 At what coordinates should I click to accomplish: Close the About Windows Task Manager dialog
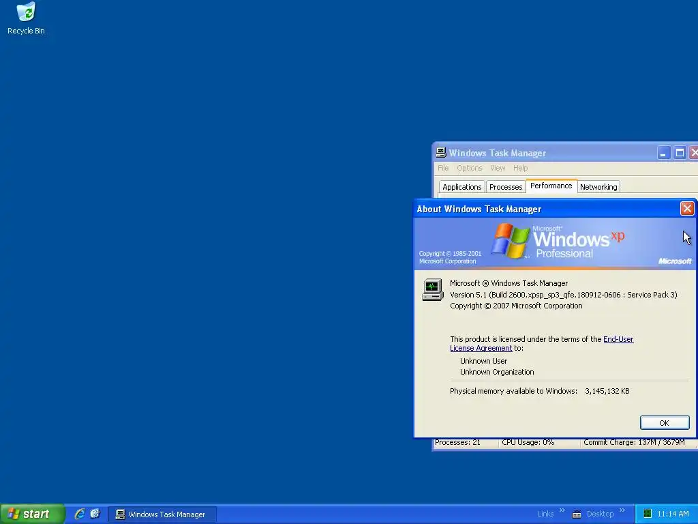[687, 209]
